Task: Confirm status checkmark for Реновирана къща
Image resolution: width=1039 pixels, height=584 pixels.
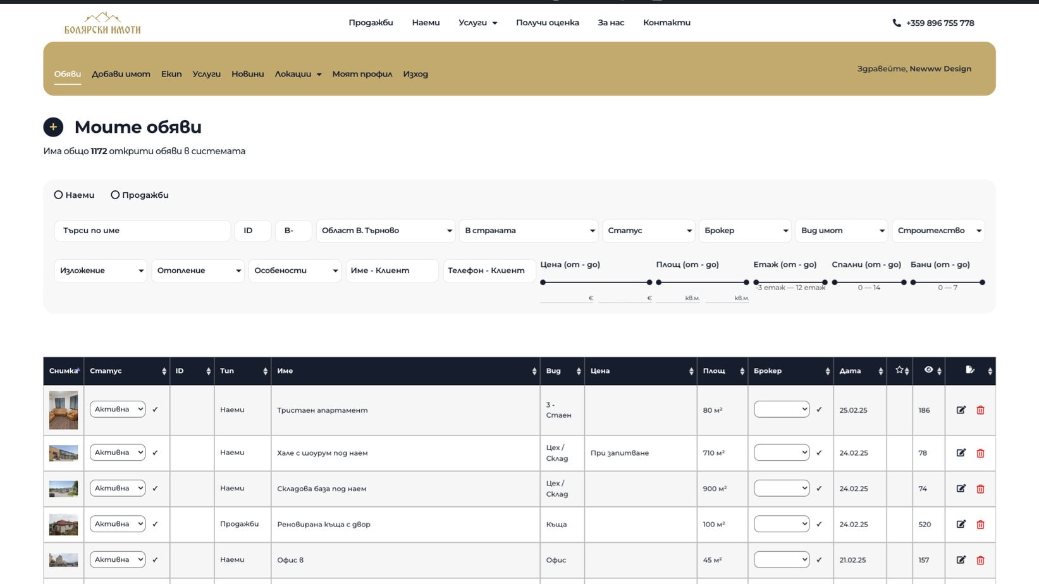Action: (155, 524)
